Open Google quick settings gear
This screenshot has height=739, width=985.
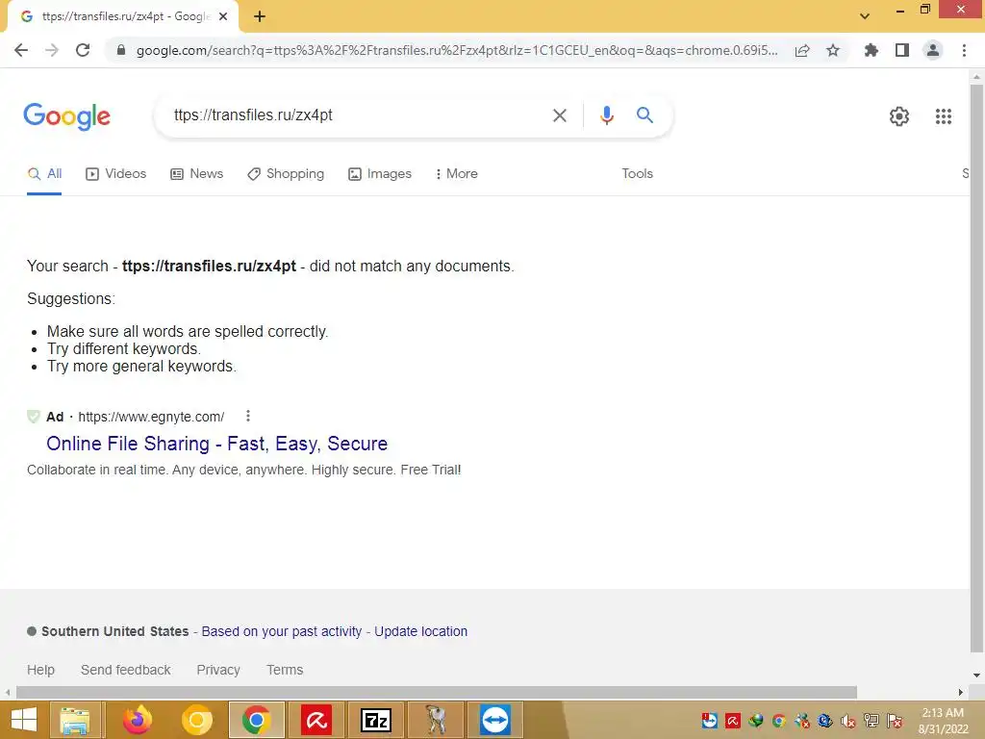(x=899, y=116)
